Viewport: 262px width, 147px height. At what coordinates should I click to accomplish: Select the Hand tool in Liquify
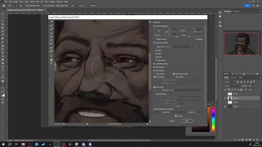click(x=51, y=60)
